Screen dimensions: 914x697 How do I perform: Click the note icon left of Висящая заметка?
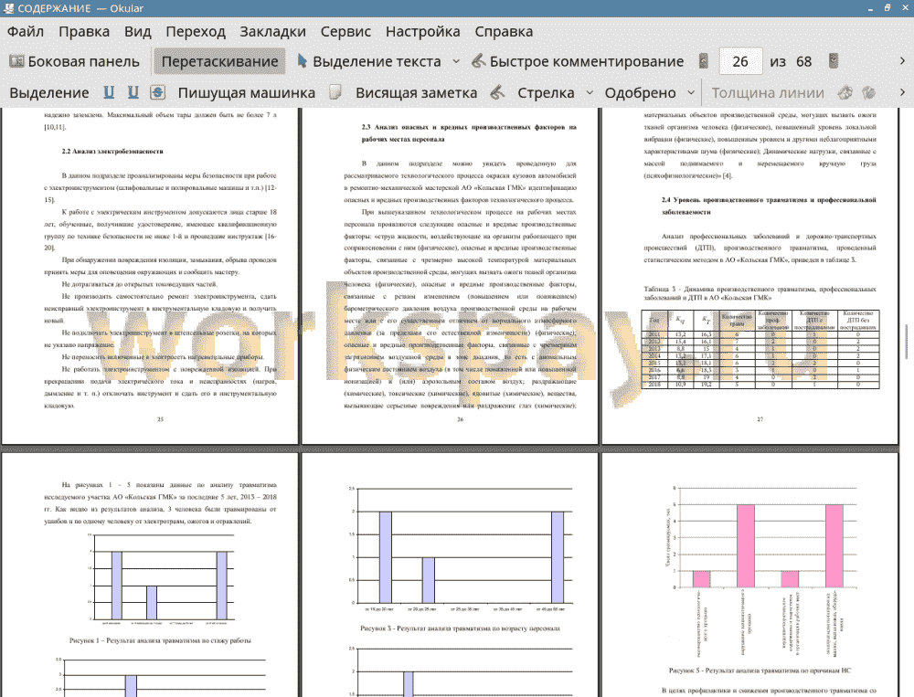335,92
